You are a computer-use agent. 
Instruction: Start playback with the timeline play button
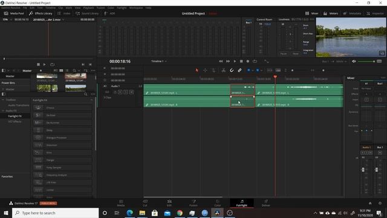[x=235, y=61]
